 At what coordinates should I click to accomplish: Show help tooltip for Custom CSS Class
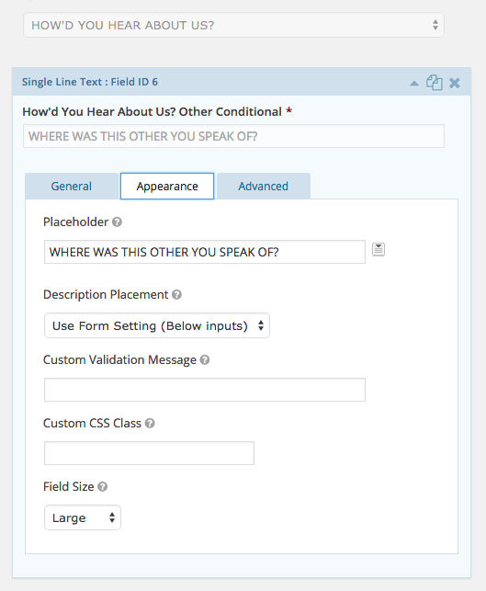150,424
